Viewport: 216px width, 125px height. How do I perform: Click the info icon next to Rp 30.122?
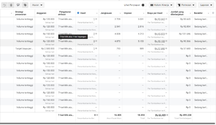click(x=166, y=41)
